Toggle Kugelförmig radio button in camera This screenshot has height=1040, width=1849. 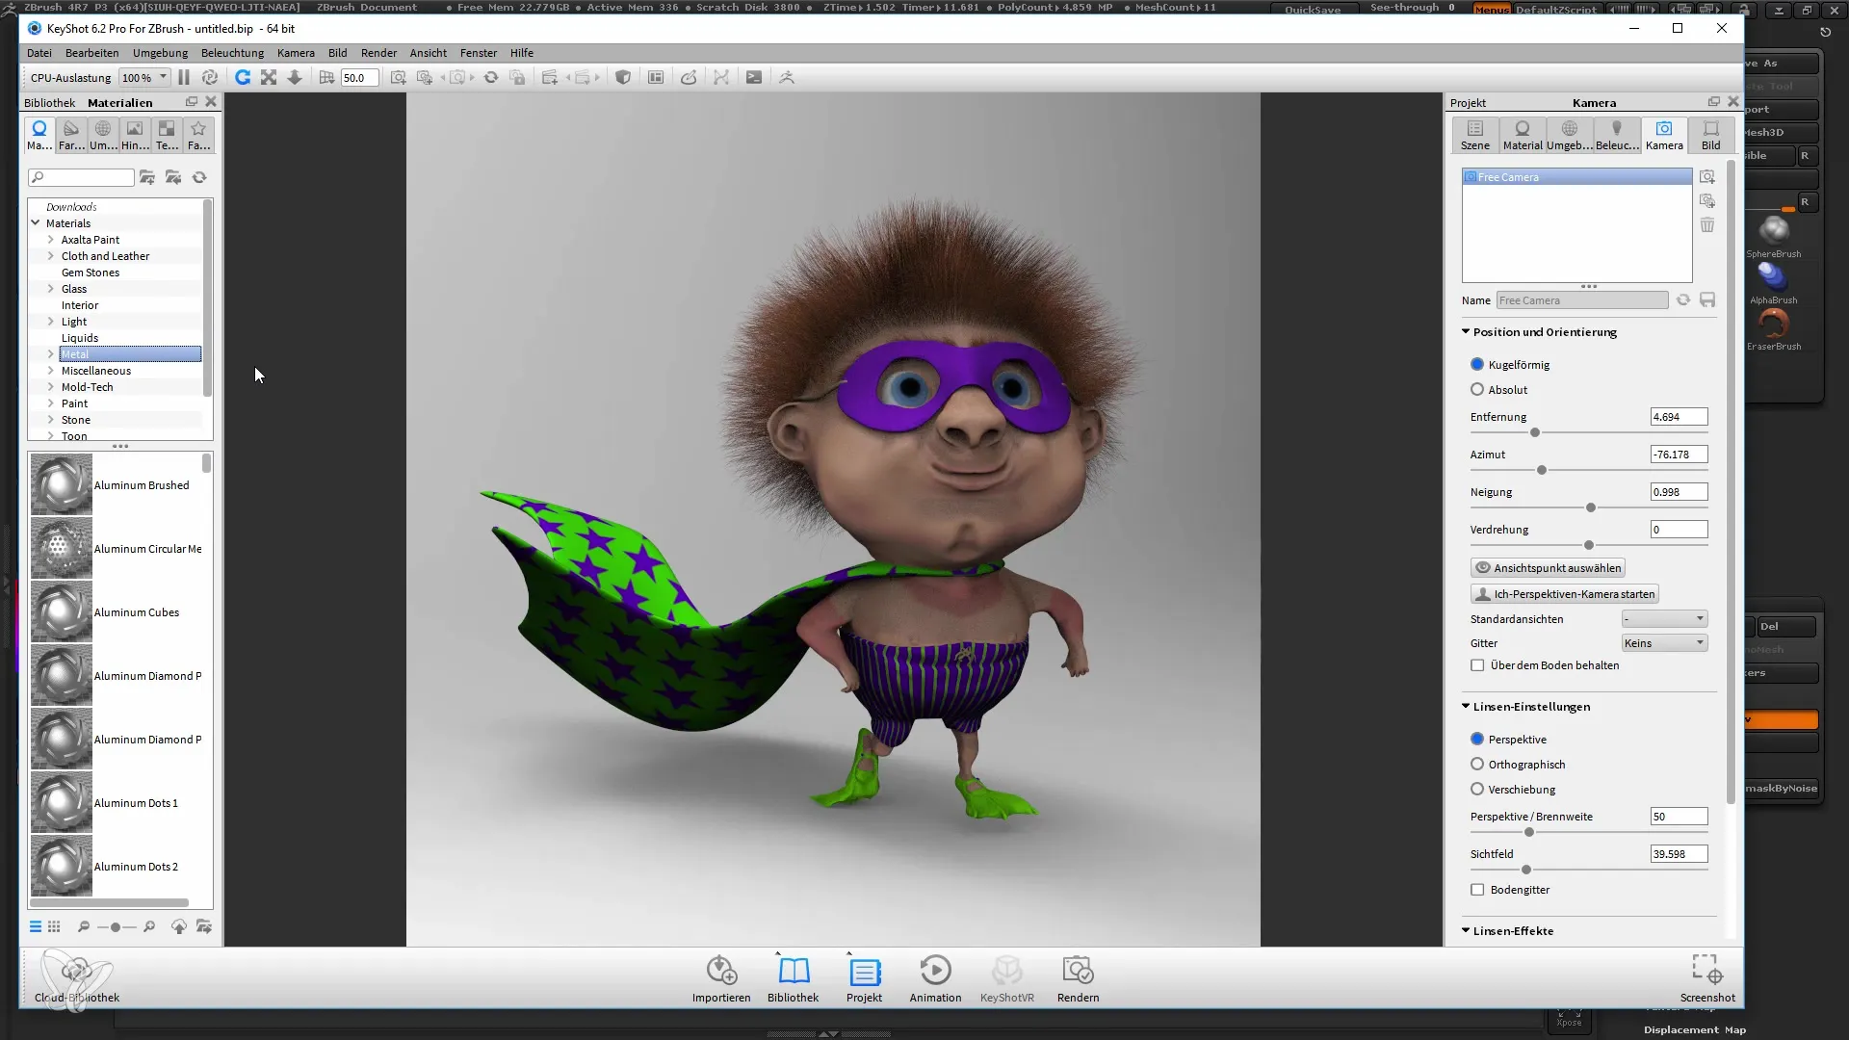1478,364
